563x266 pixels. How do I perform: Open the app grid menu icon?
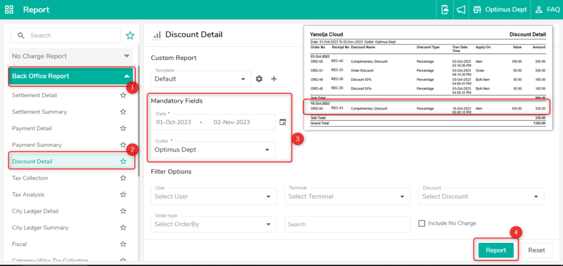(9, 10)
